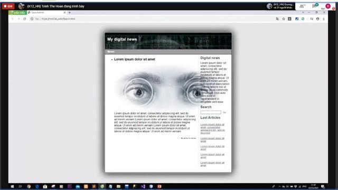Screen dimensions: 338x190
Task: Open the long first link under Last Articles
Action: (x=212, y=129)
